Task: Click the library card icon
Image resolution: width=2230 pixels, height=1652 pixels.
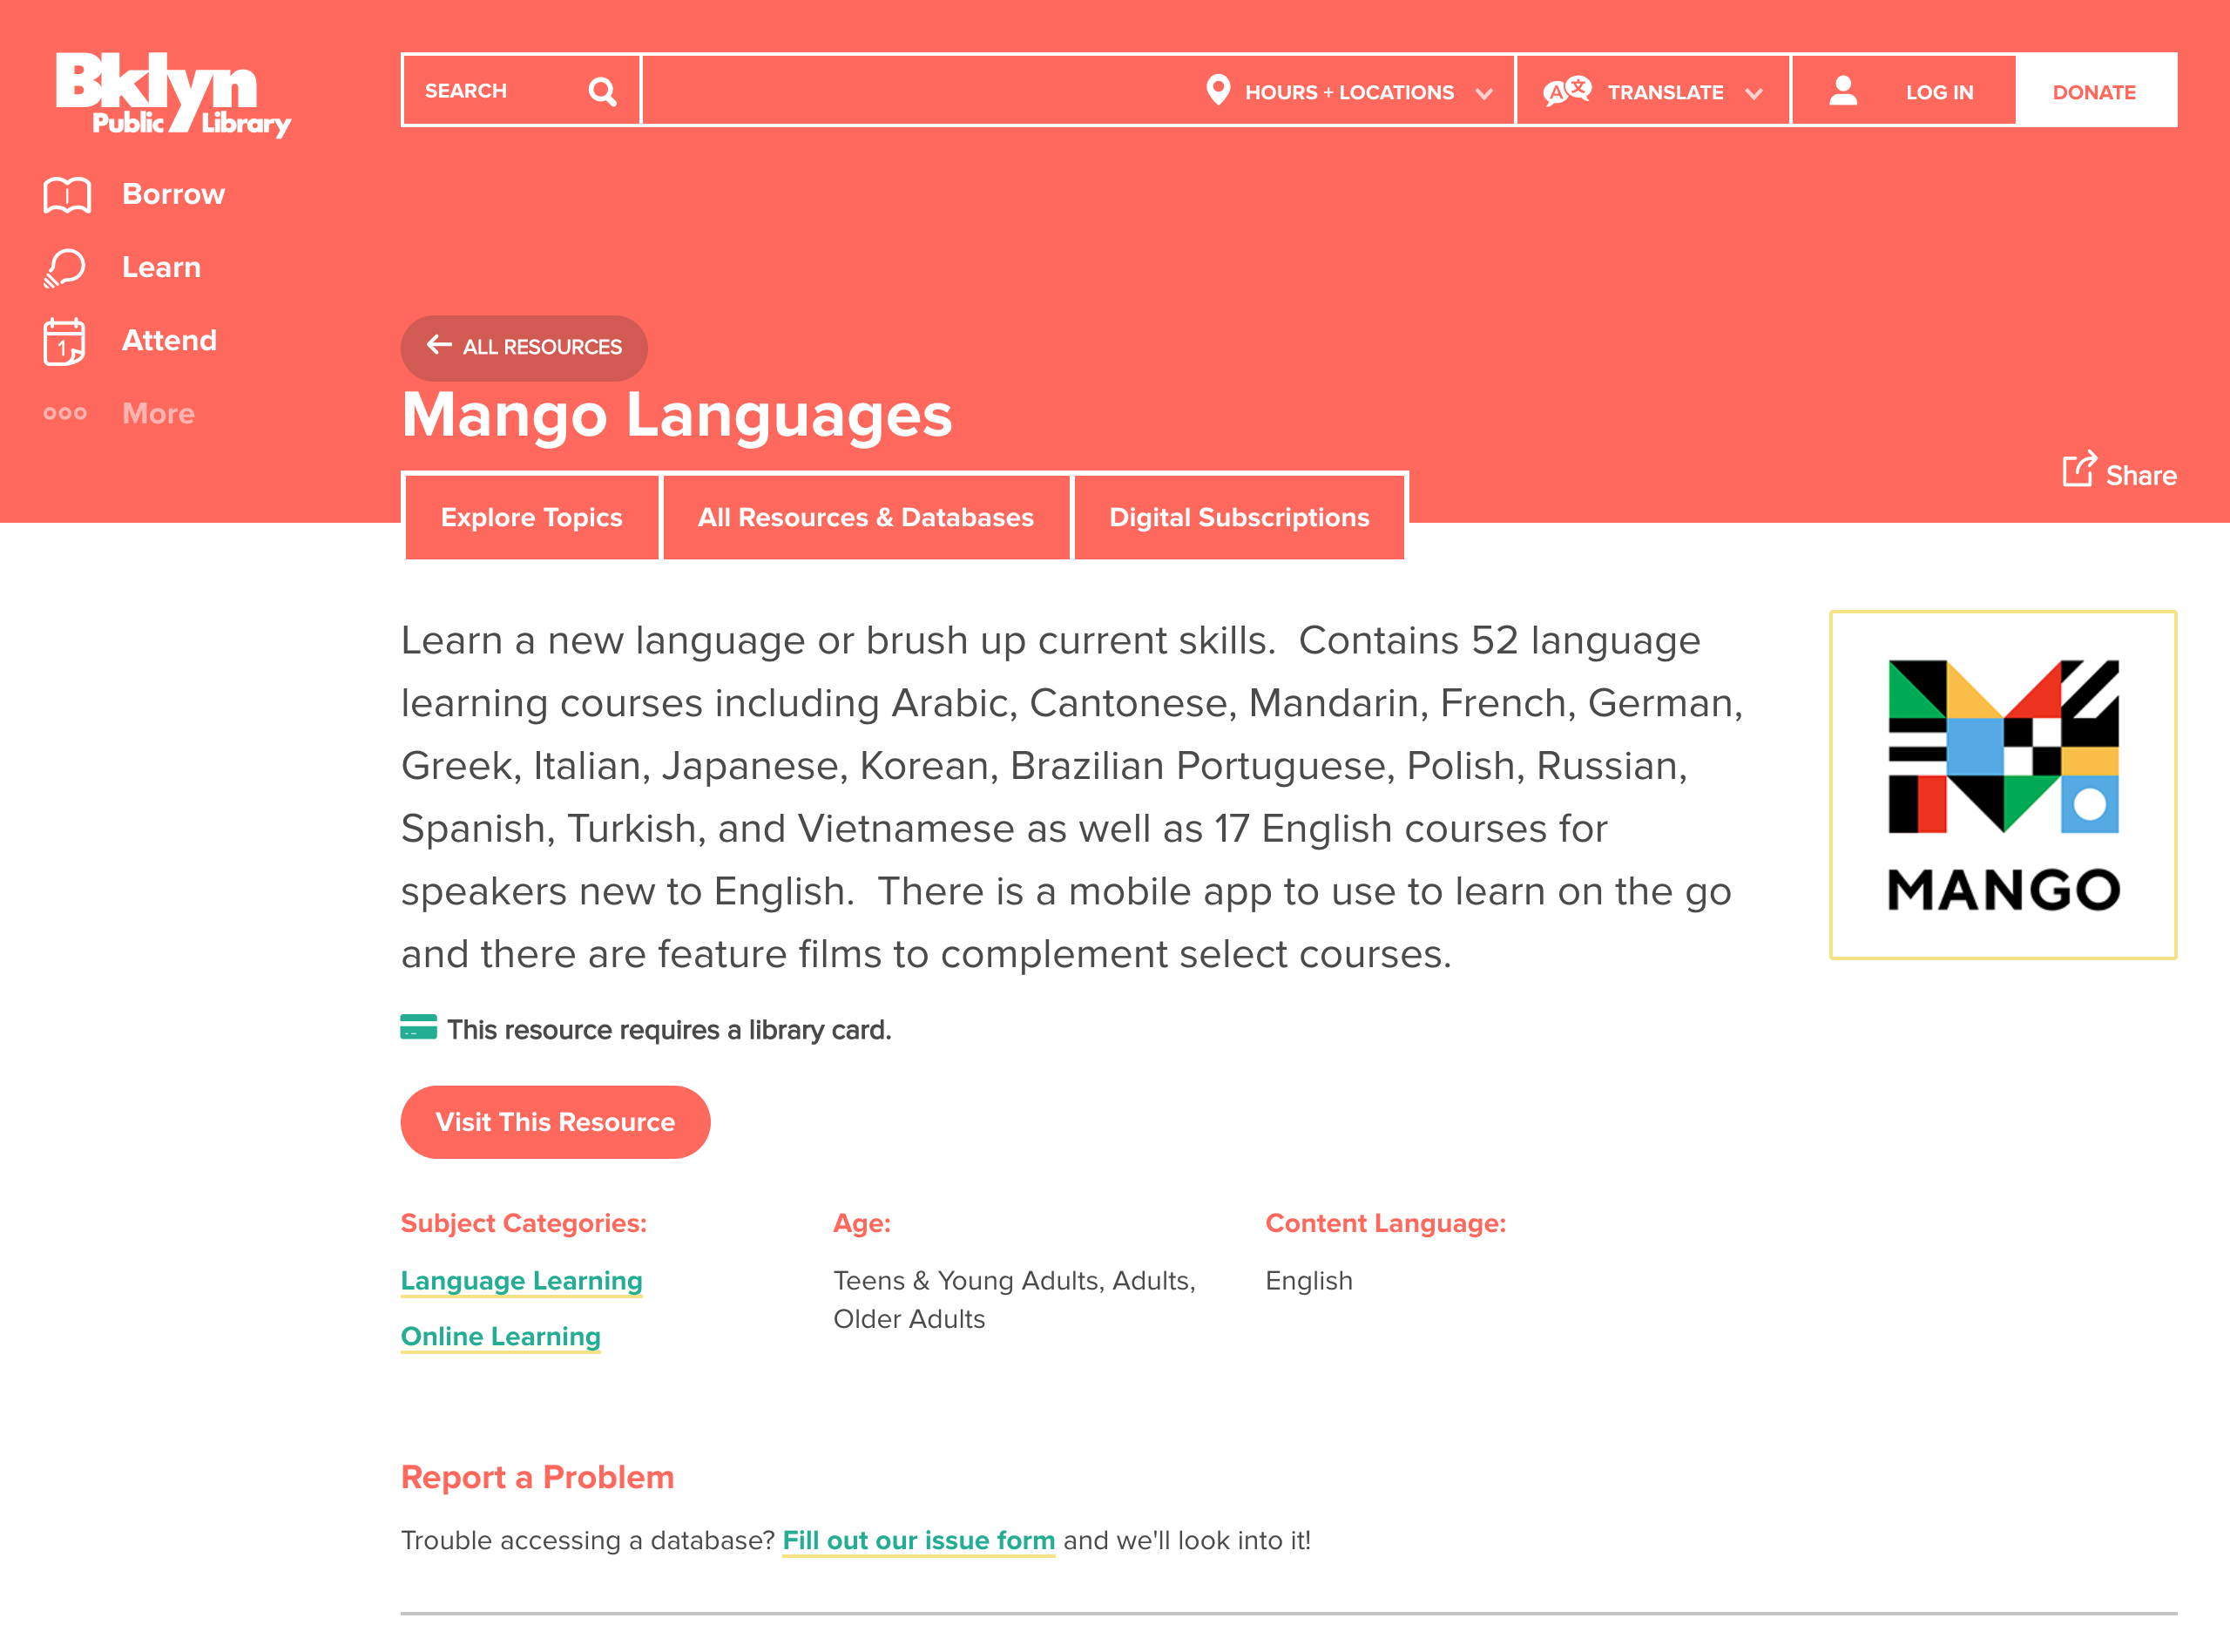Action: (x=419, y=1028)
